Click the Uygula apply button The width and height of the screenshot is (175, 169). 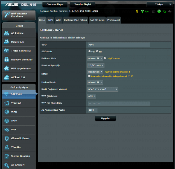coord(105,118)
